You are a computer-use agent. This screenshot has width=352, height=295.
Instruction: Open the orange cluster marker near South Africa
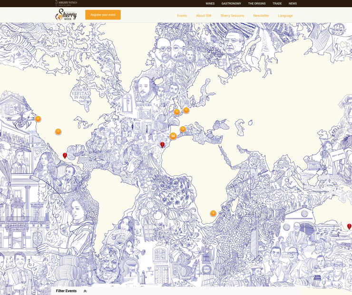(213, 213)
